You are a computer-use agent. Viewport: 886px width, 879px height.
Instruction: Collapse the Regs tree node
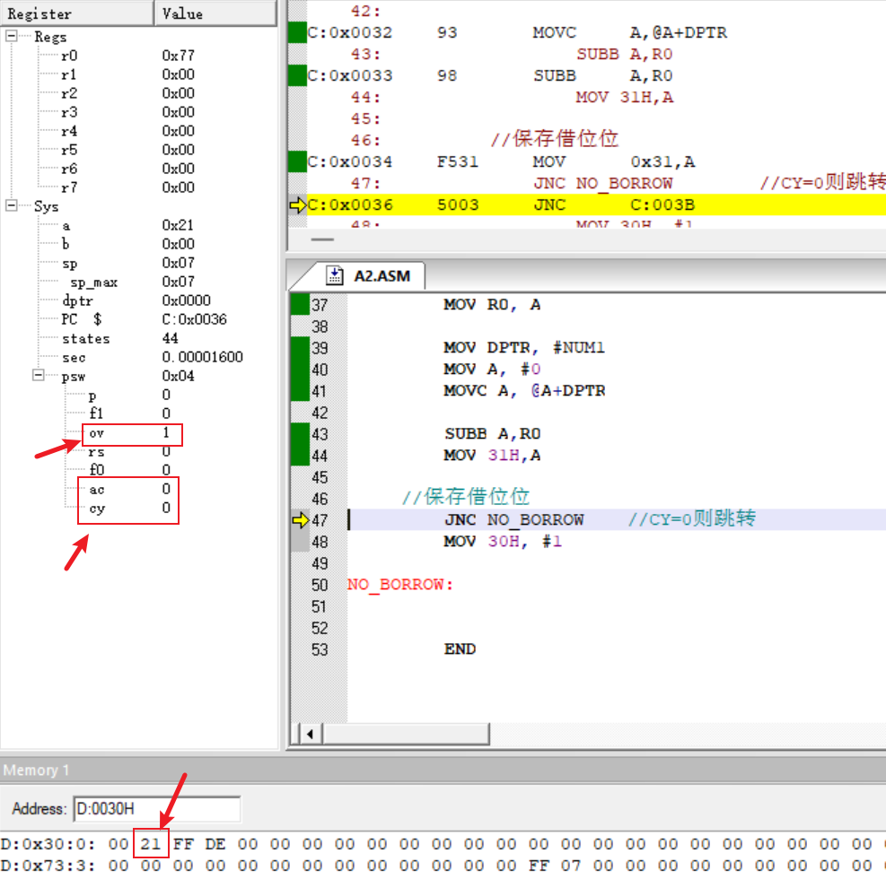[x=12, y=36]
